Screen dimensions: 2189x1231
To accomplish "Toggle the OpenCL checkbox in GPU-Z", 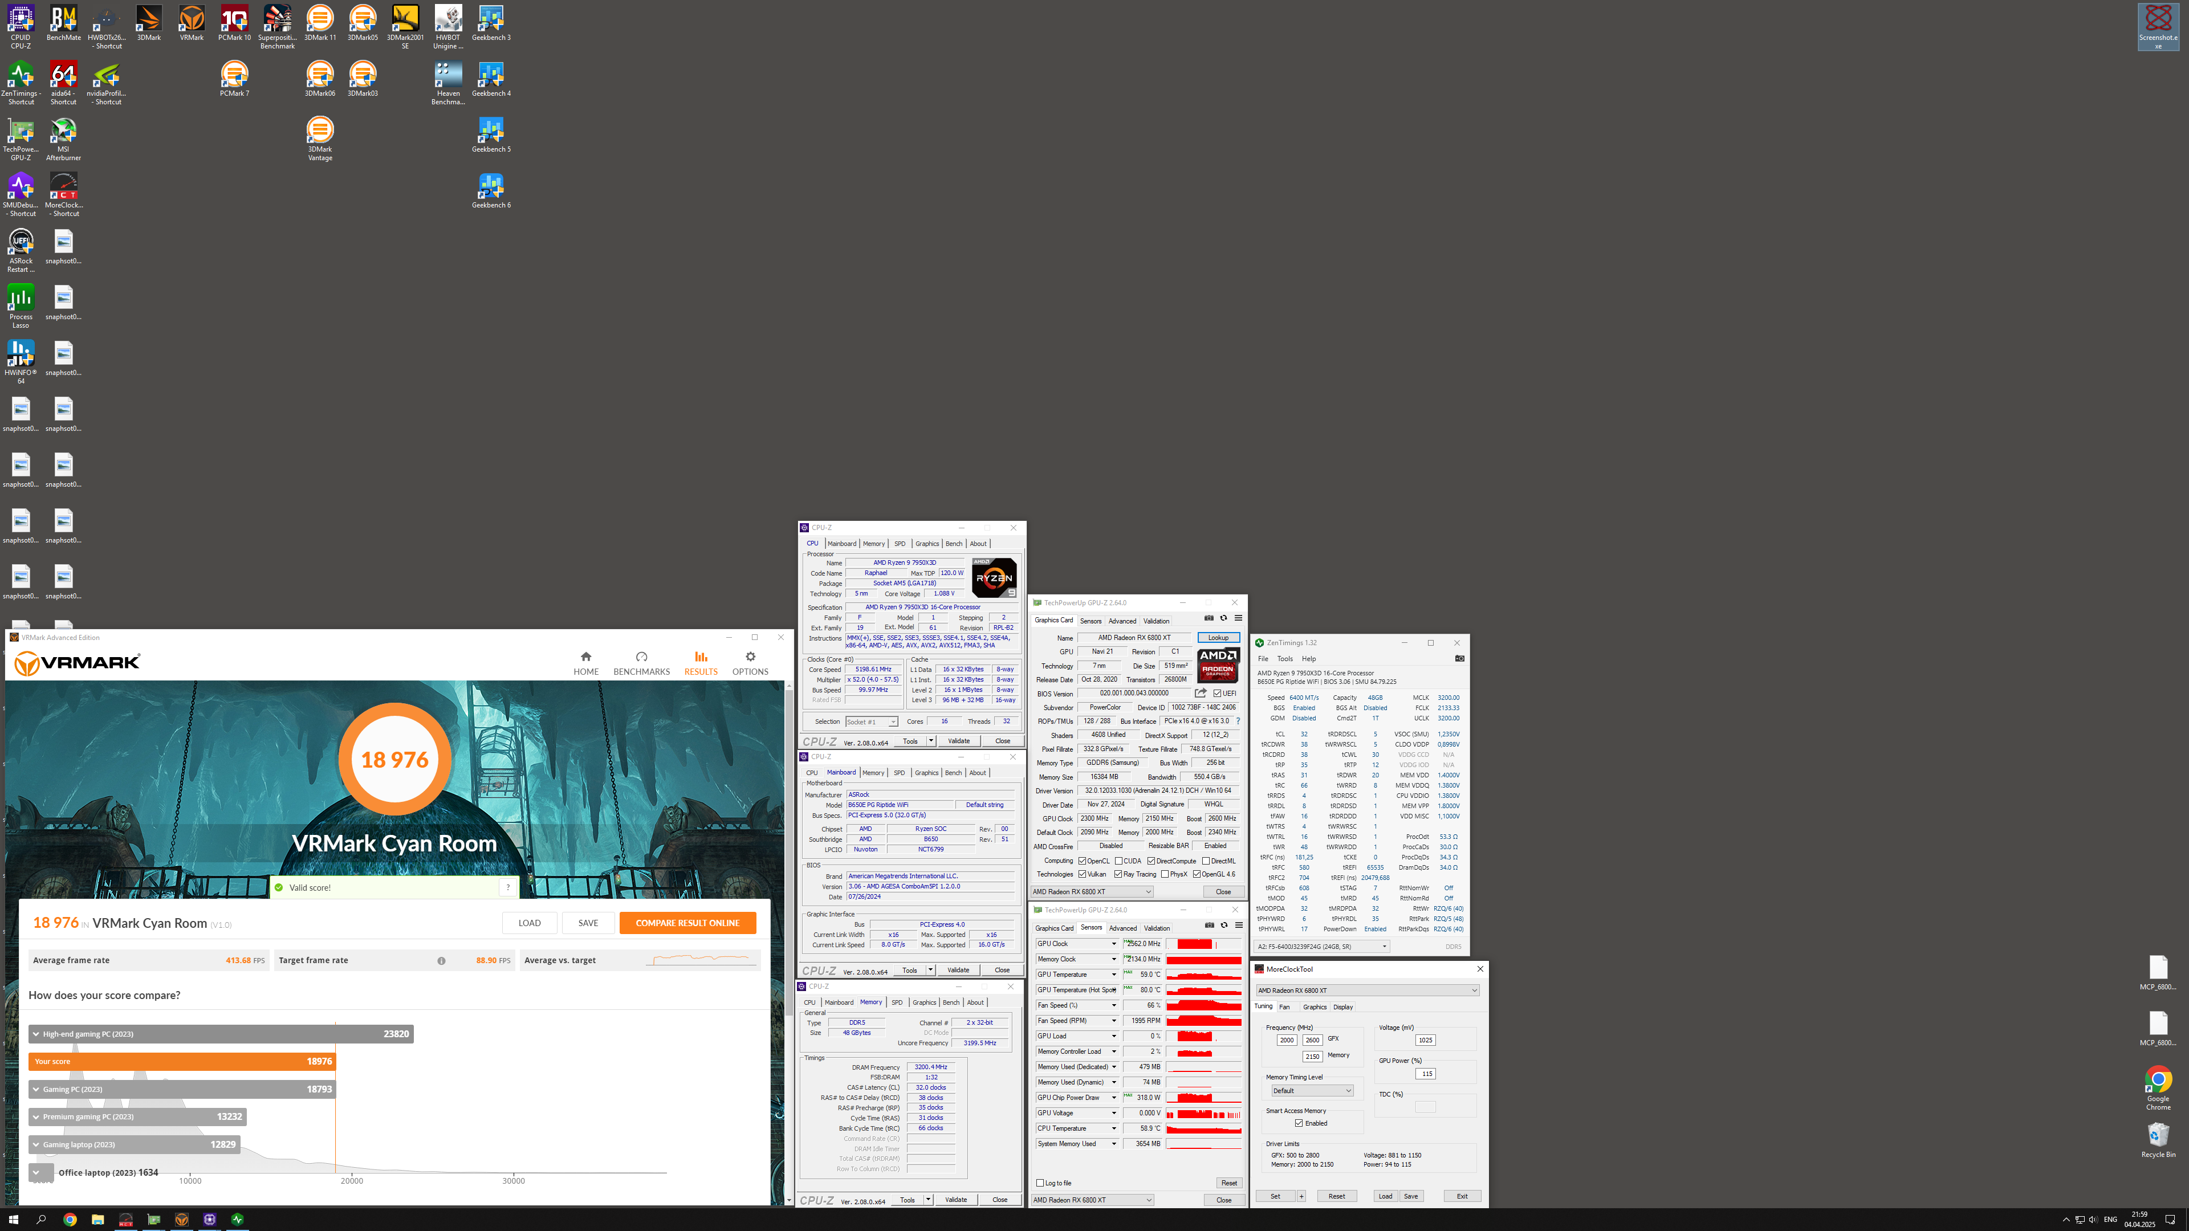I will [x=1082, y=861].
